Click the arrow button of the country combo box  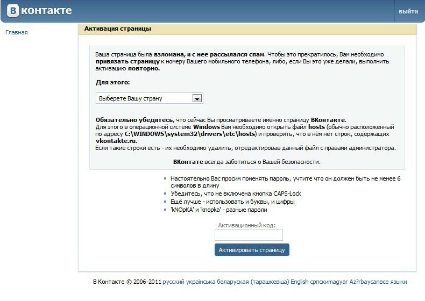click(197, 98)
